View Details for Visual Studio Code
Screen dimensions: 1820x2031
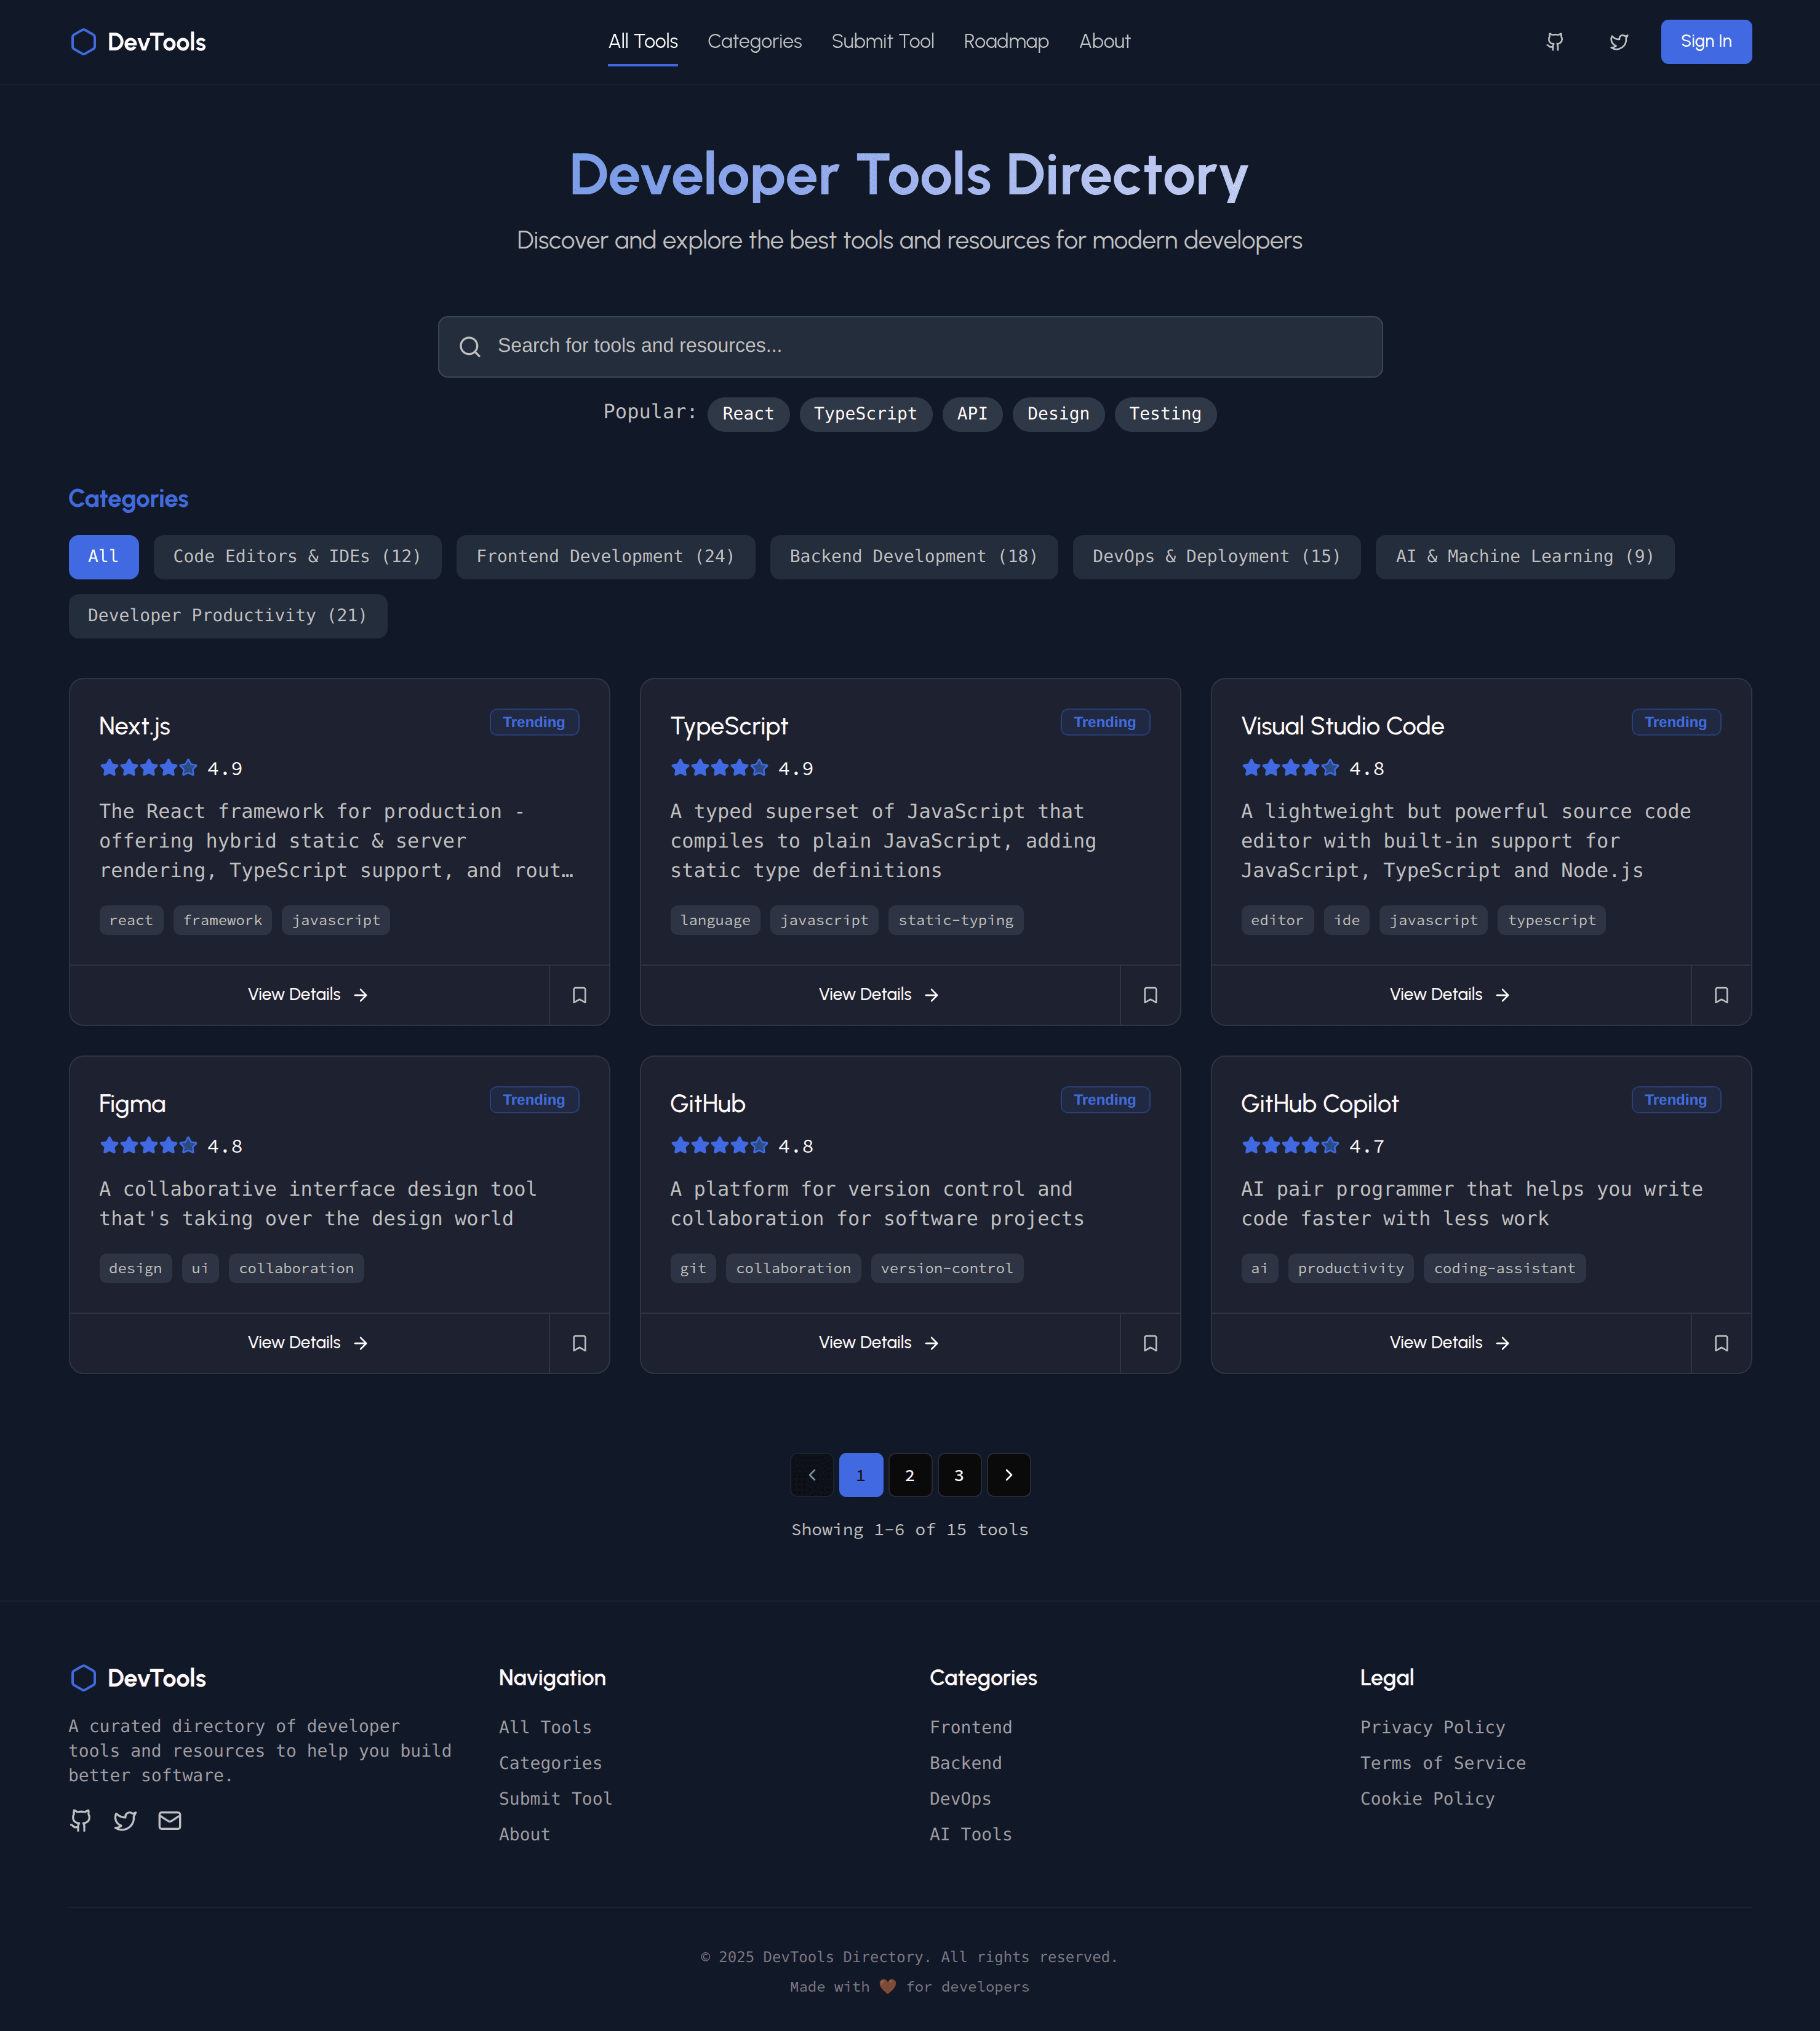pyautogui.click(x=1449, y=995)
